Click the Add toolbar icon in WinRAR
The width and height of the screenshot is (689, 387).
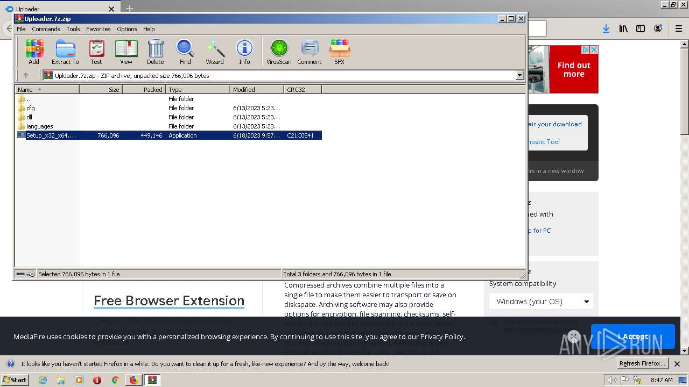point(34,52)
